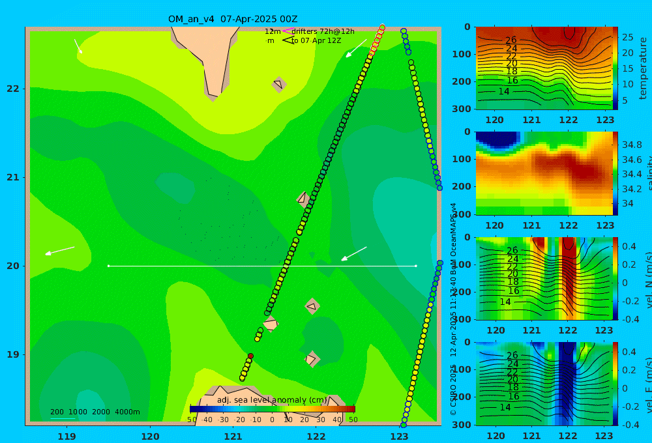Click the longitude label 119 on main map
Image resolution: width=652 pixels, height=443 pixels.
pos(67,436)
